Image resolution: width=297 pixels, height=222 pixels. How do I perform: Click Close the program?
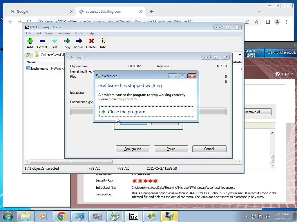click(146, 112)
